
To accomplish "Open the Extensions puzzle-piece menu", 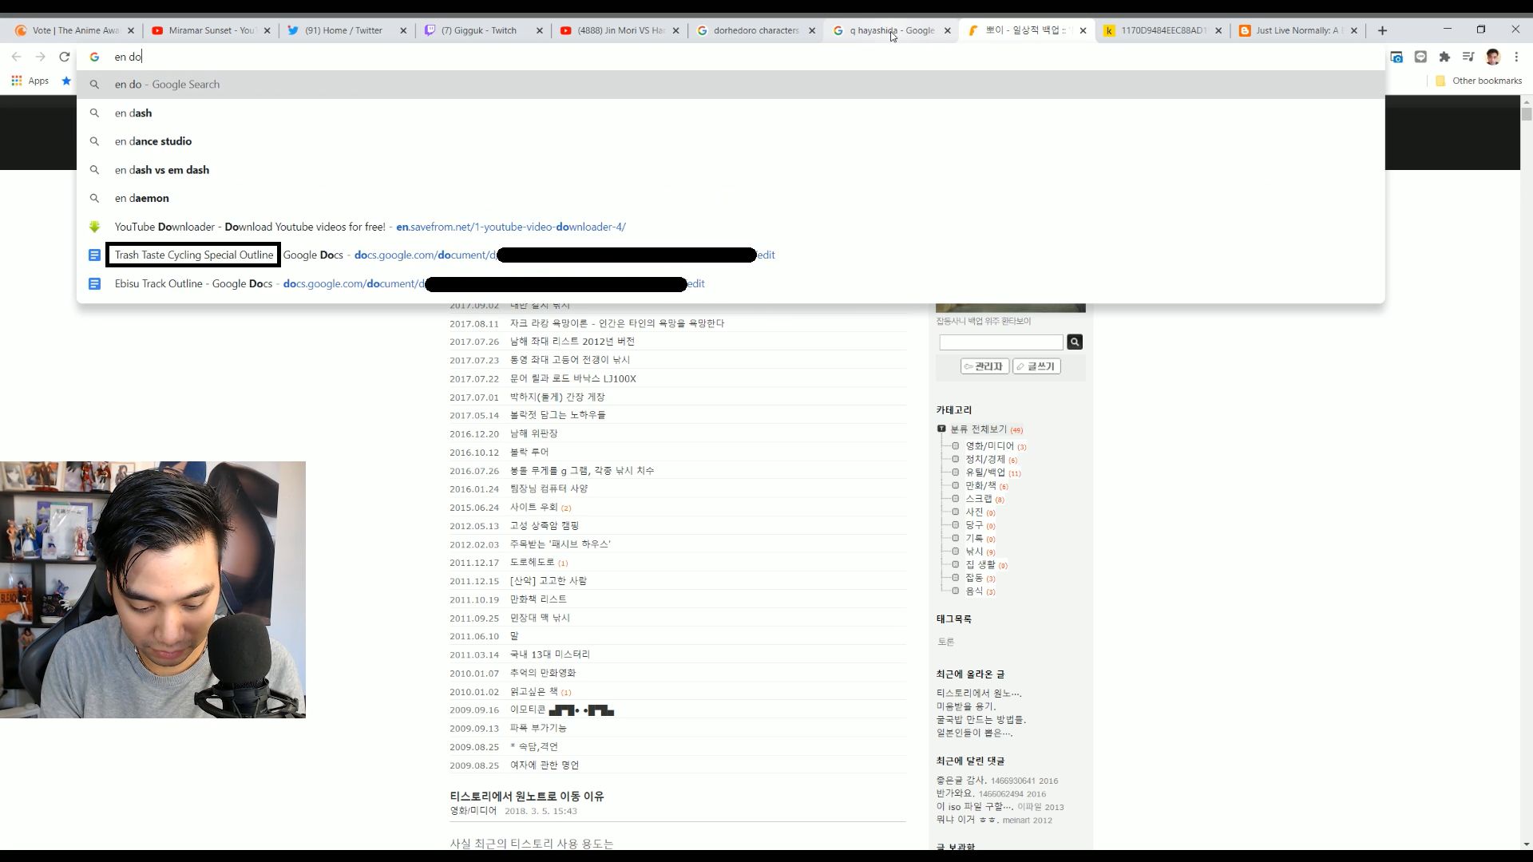I will click(1444, 57).
